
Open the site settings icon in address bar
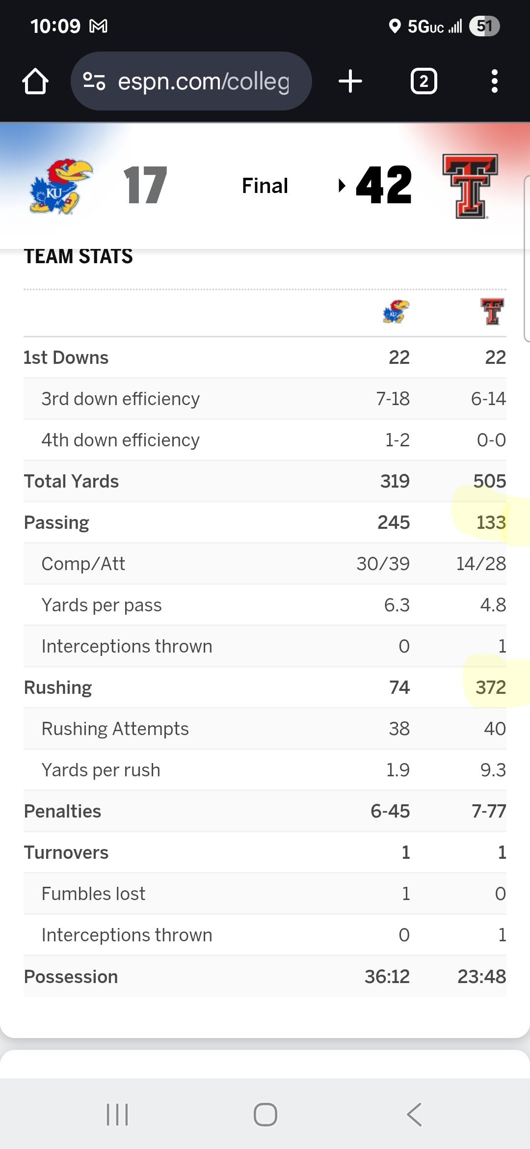point(94,81)
